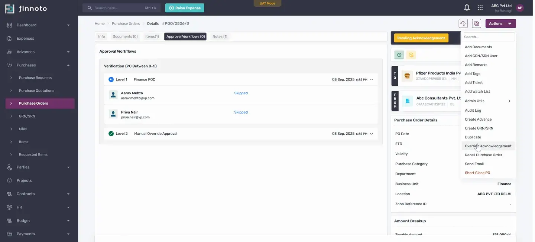This screenshot has height=242, width=535.
Task: Go to the Home breadcrumb link
Action: (100, 23)
